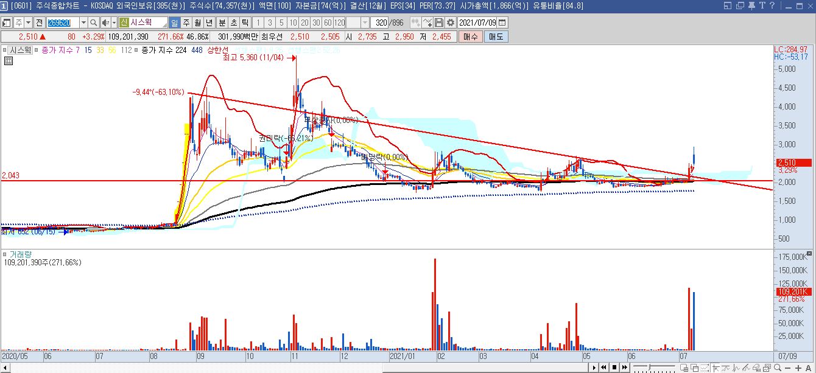Click the T font icon in title bar

[762, 5]
